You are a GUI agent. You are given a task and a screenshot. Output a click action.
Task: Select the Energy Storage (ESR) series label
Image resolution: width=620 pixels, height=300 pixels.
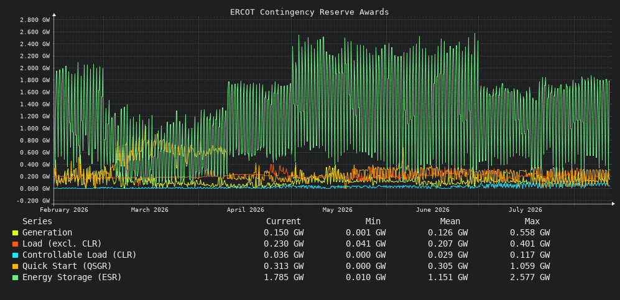72,277
